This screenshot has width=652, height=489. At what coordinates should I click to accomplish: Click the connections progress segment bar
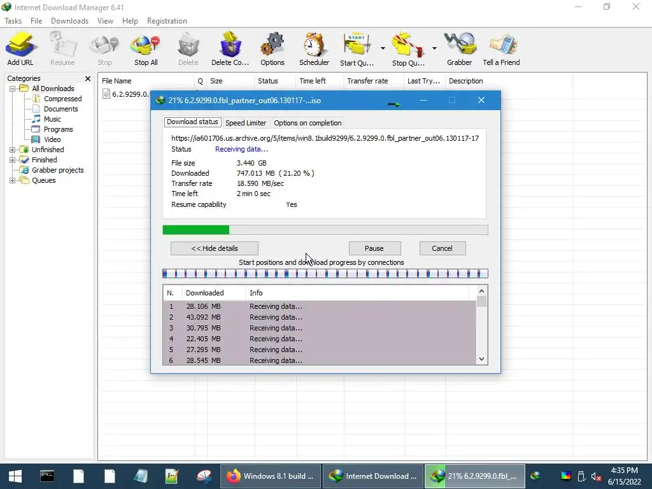pyautogui.click(x=325, y=274)
